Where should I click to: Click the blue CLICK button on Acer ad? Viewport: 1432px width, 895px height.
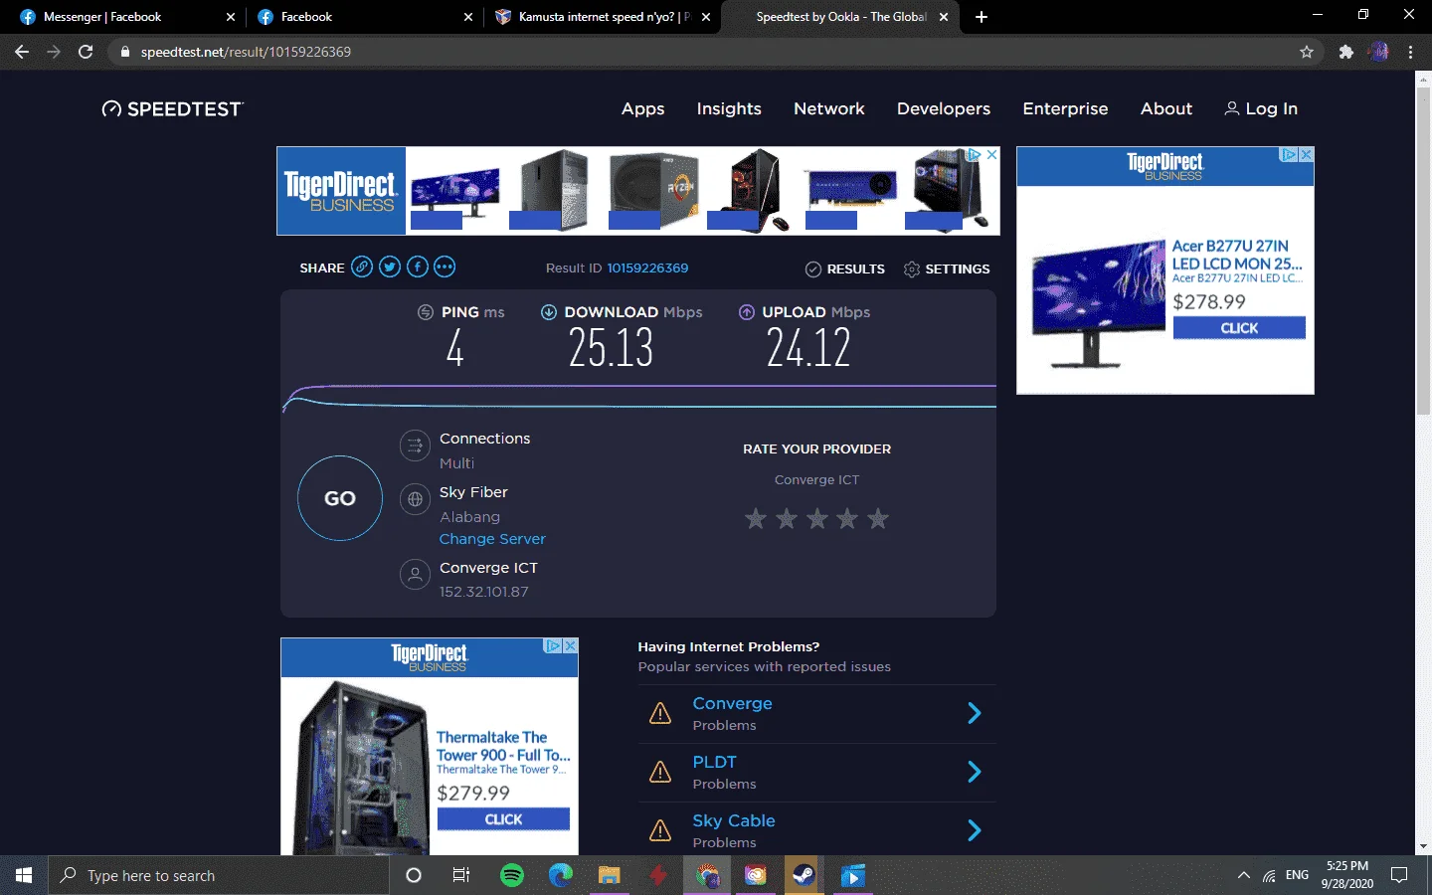tap(1239, 328)
